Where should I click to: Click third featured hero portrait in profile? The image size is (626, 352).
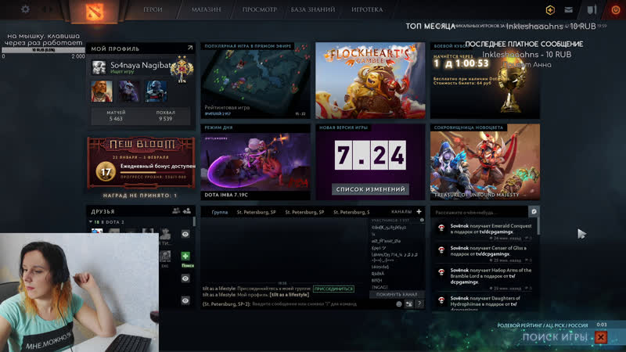pyautogui.click(x=156, y=91)
